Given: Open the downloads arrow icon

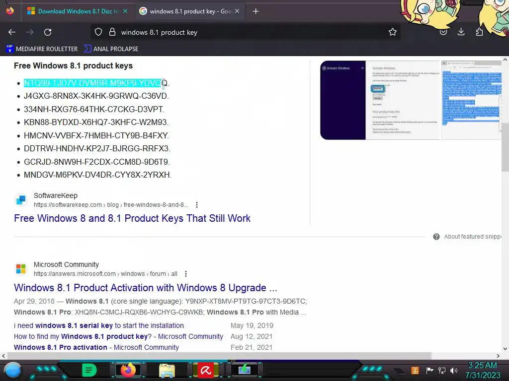Looking at the screenshot, I should 461,32.
